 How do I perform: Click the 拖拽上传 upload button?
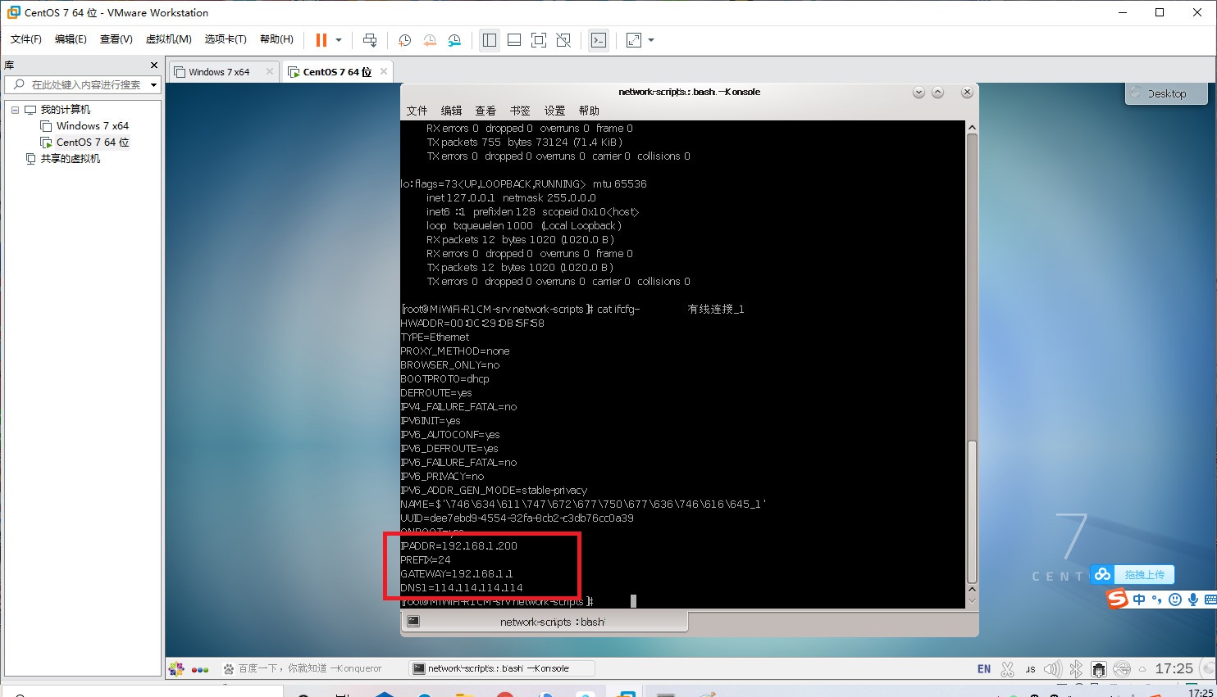(1144, 575)
